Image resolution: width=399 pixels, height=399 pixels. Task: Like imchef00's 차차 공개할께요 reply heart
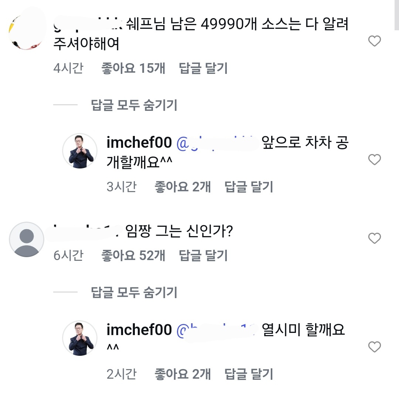375,160
